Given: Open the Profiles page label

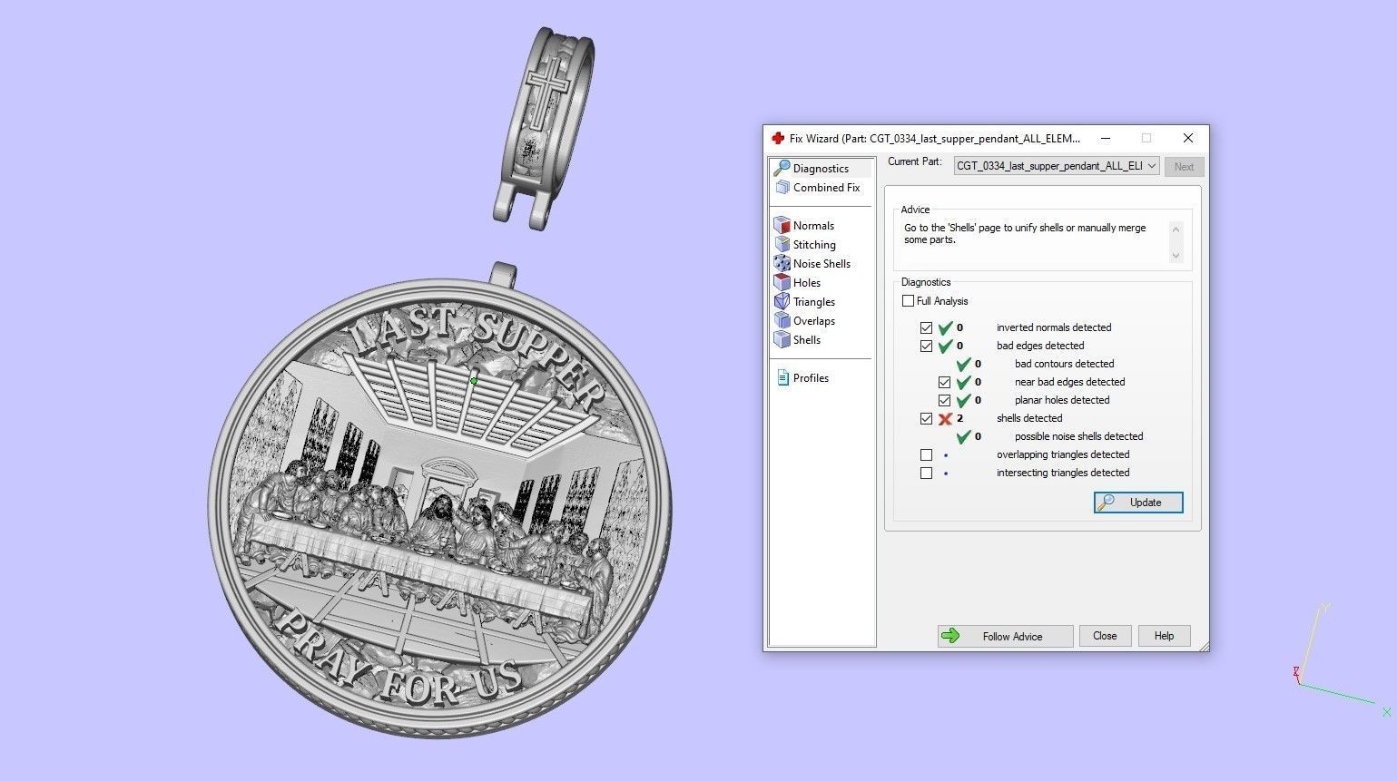Looking at the screenshot, I should pyautogui.click(x=811, y=377).
